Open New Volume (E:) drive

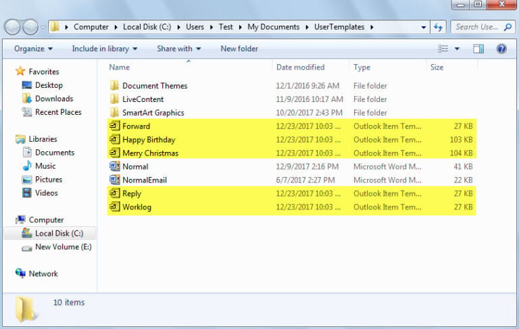click(x=64, y=247)
